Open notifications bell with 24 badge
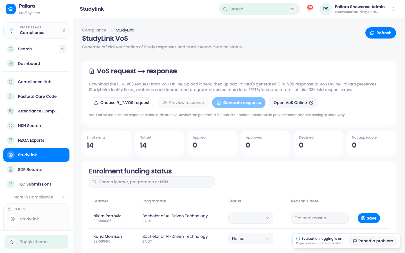Viewport: 405px width, 253px height. [x=309, y=9]
